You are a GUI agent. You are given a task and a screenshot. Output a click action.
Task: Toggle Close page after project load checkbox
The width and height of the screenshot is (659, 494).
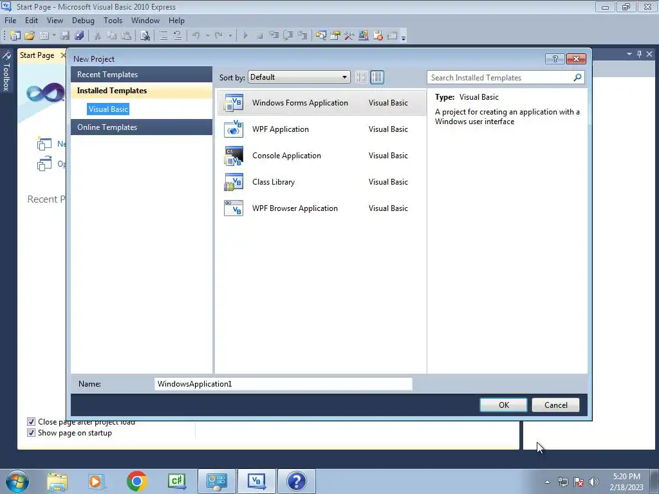point(31,421)
